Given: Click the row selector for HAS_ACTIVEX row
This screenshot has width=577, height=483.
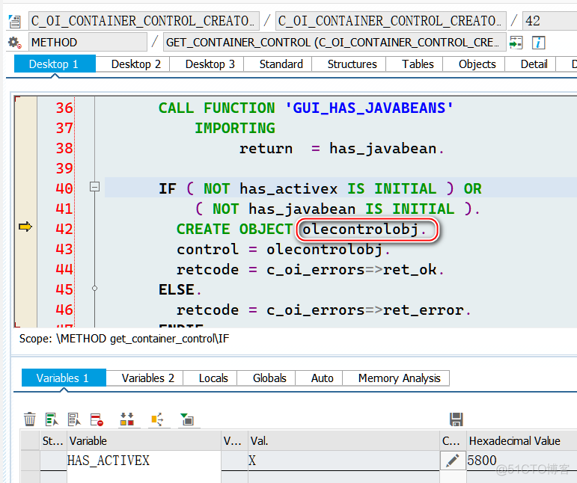Looking at the screenshot, I should point(30,461).
